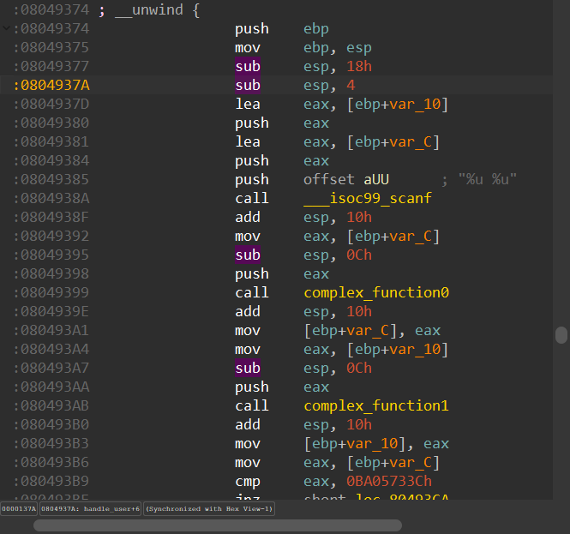Click the push ebp instruction
The height and width of the screenshot is (534, 570).
pyautogui.click(x=282, y=29)
